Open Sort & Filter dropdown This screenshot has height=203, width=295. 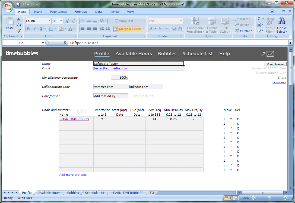[270, 25]
